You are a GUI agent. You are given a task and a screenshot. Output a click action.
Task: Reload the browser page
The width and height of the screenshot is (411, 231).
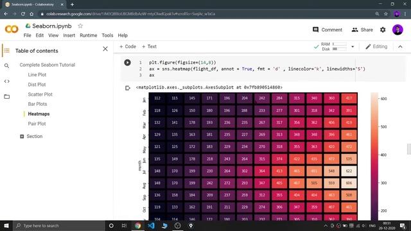pyautogui.click(x=23, y=14)
